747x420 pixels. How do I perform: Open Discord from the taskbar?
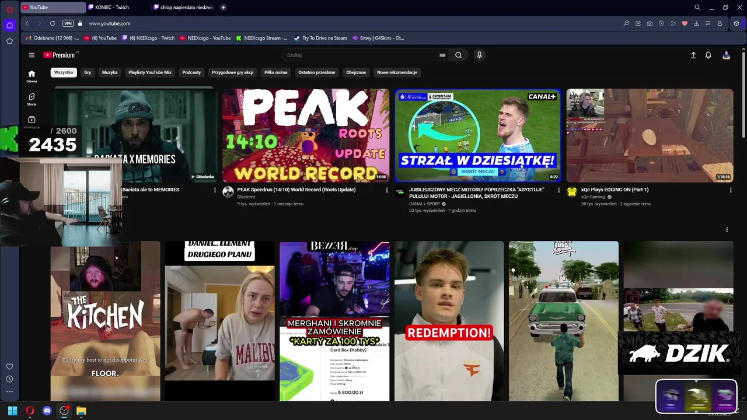tap(47, 411)
